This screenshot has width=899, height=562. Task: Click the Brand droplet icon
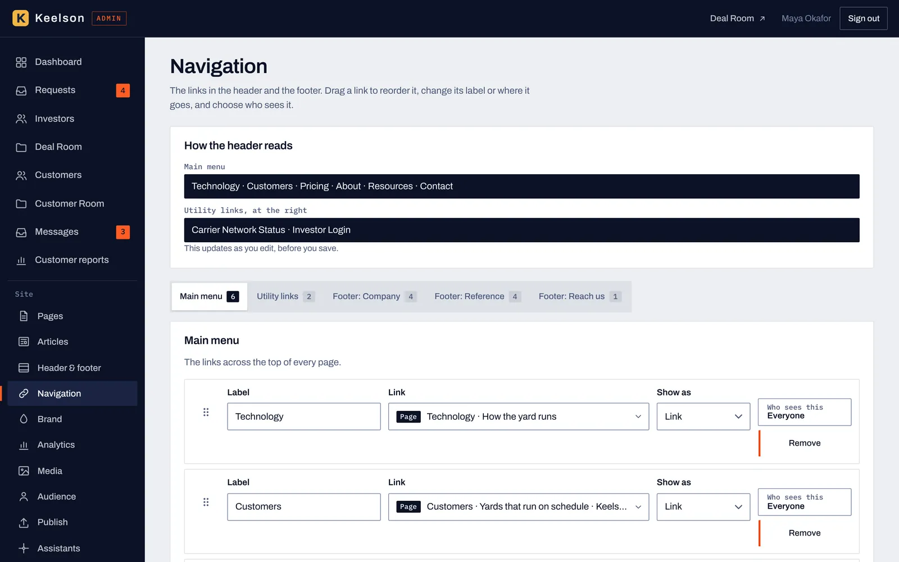point(24,419)
